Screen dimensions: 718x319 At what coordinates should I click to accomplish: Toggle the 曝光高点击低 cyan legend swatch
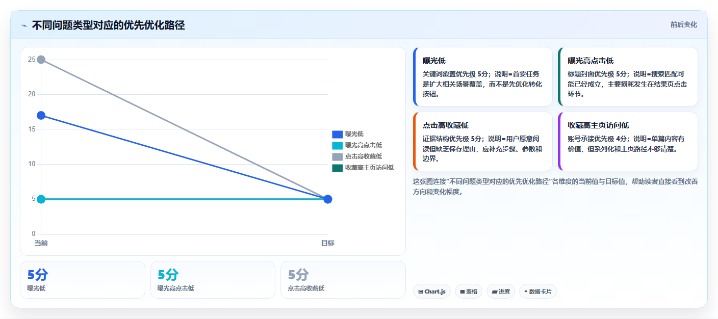[337, 145]
